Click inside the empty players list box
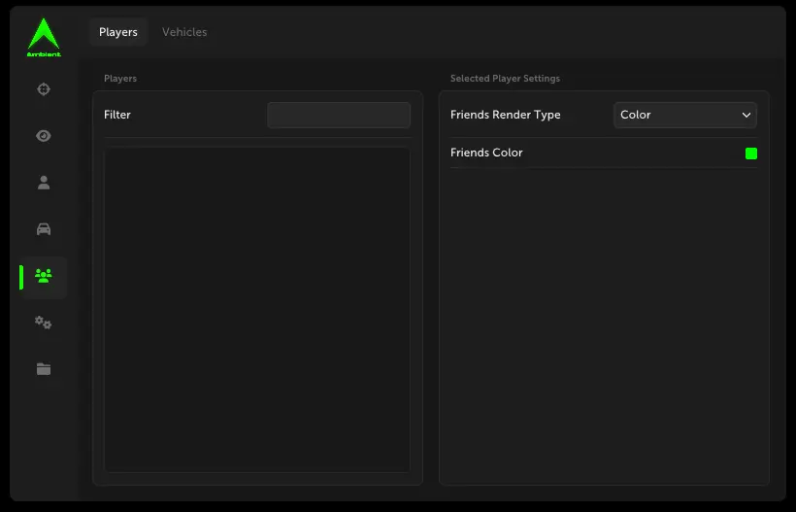The image size is (796, 512). 257,309
